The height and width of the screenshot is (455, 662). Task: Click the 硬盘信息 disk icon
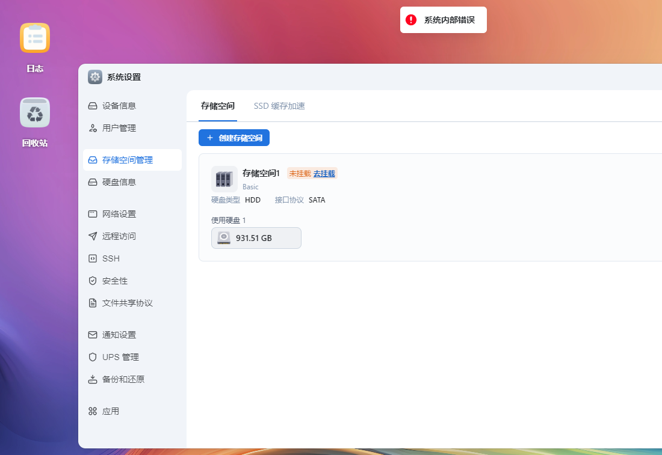coord(93,182)
